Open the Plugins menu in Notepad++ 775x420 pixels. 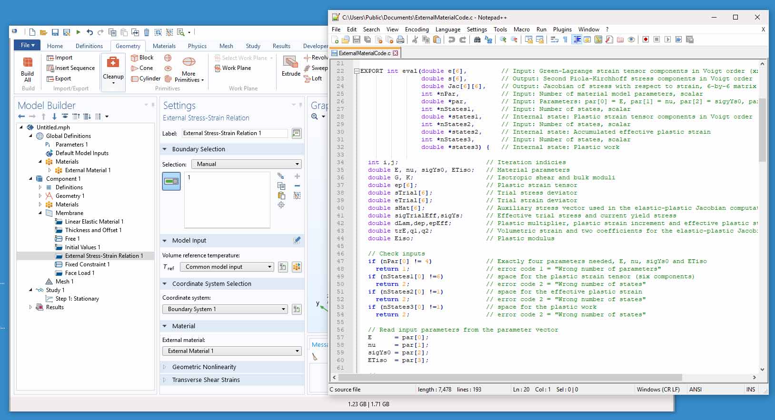562,29
